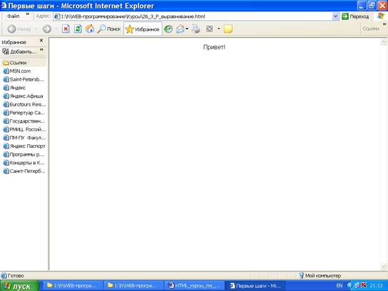Viewport: 388px width, 291px height.
Task: Open the dropdown arrow next to the size icon
Action: click(x=219, y=29)
